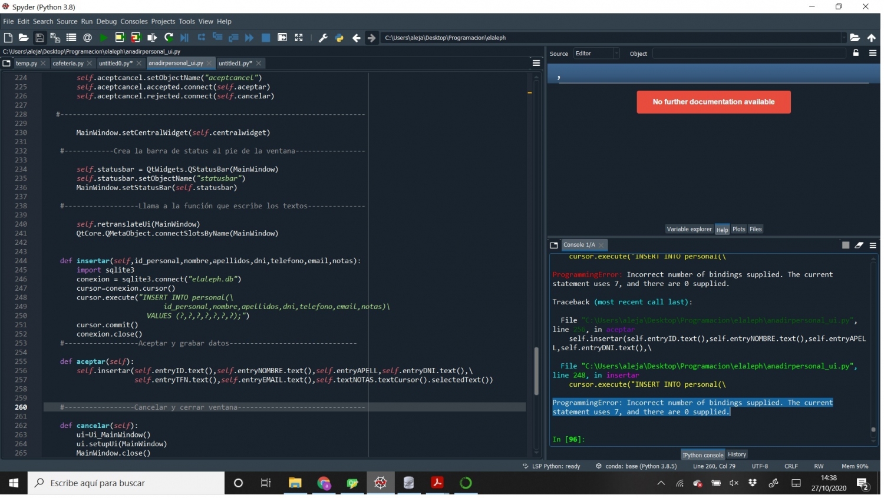The height and width of the screenshot is (498, 884).
Task: Click the debug step-return icon
Action: pos(233,38)
